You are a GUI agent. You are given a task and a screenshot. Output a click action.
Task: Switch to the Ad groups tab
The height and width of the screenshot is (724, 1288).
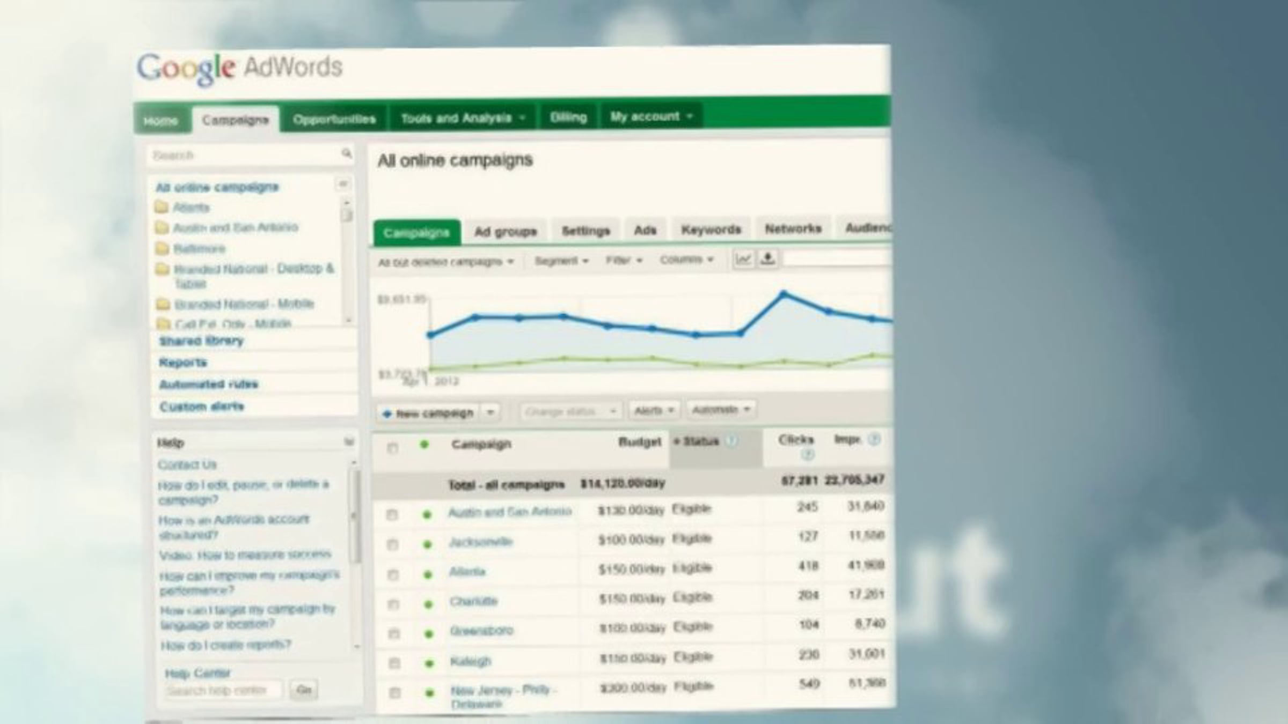pos(506,232)
